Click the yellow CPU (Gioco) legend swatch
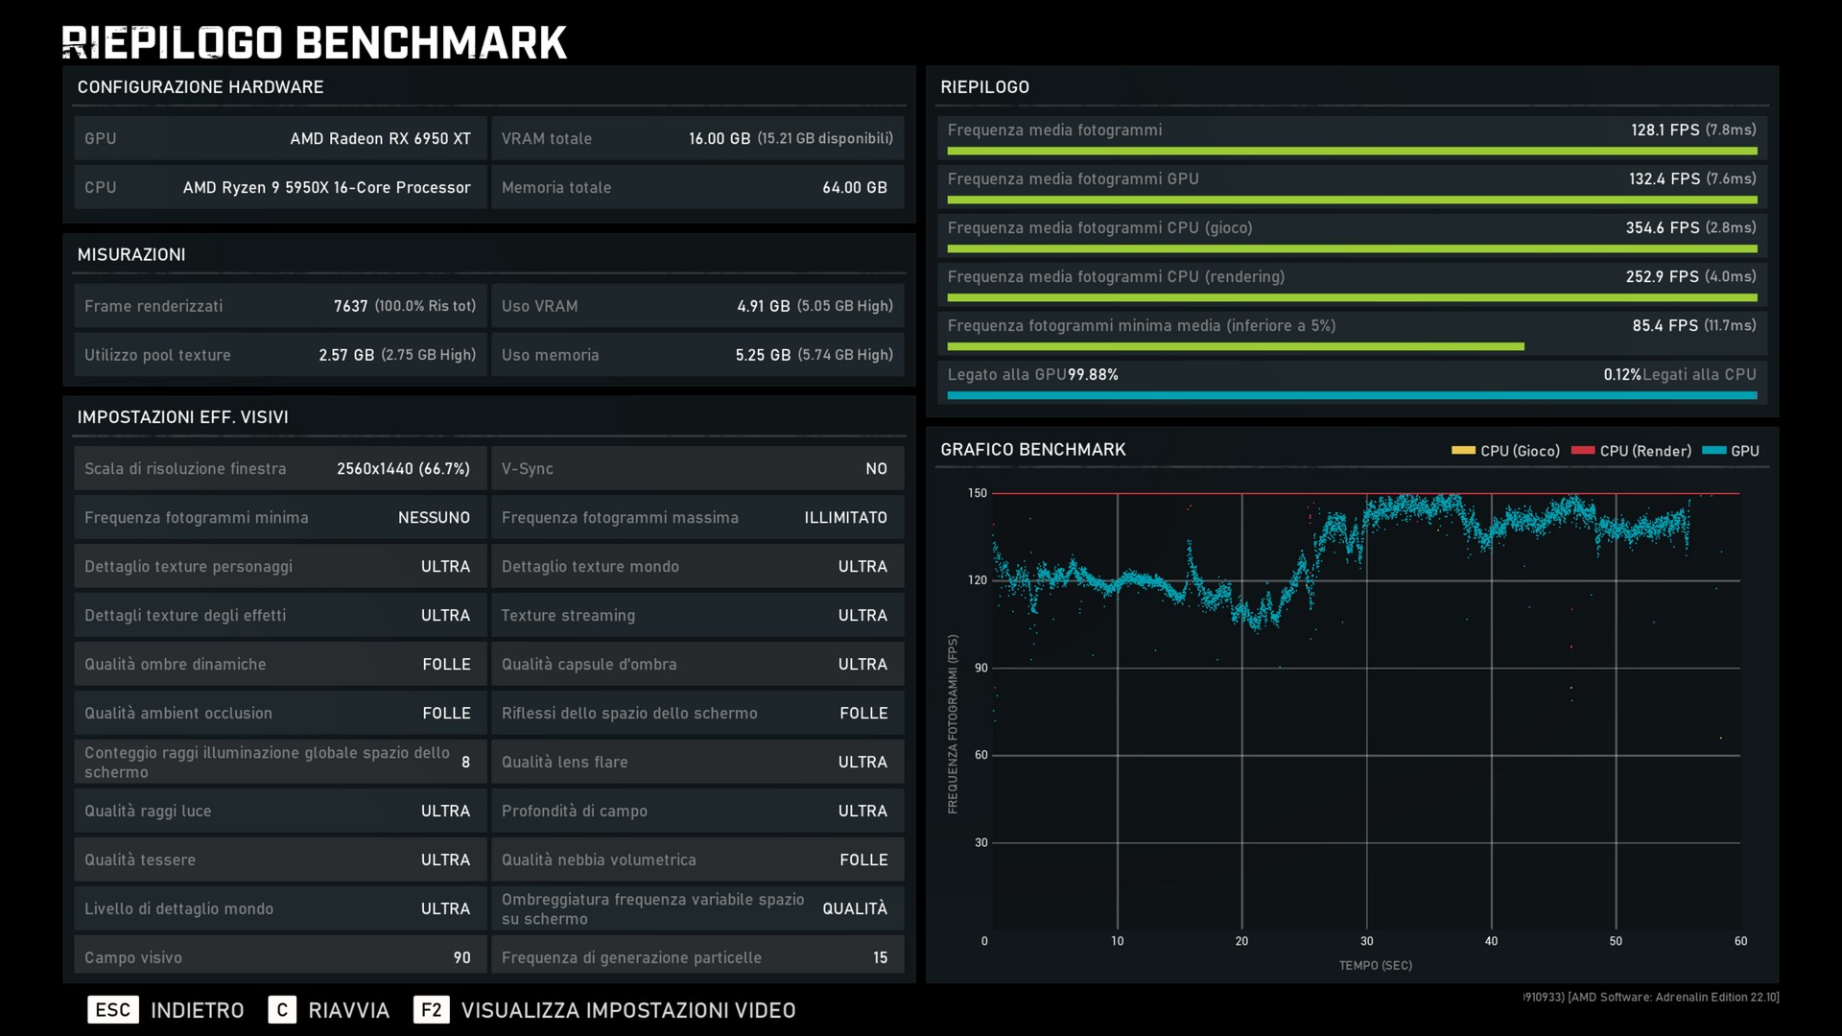The image size is (1842, 1036). tap(1463, 451)
